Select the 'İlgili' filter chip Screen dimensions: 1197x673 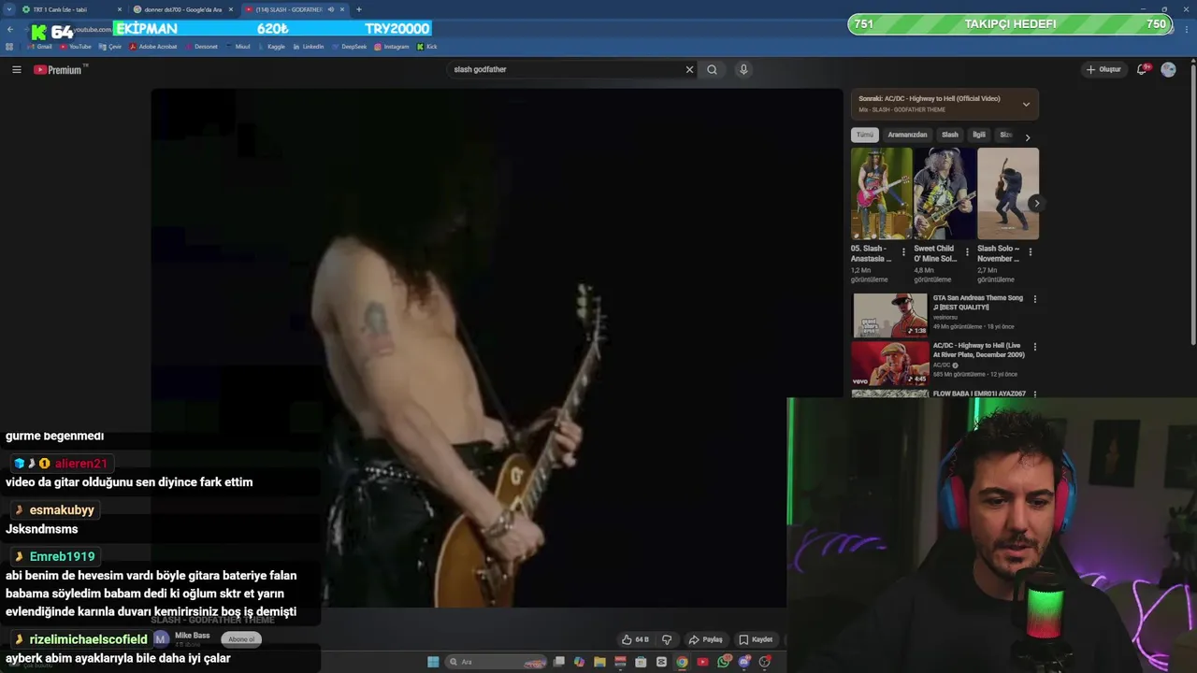click(x=979, y=135)
